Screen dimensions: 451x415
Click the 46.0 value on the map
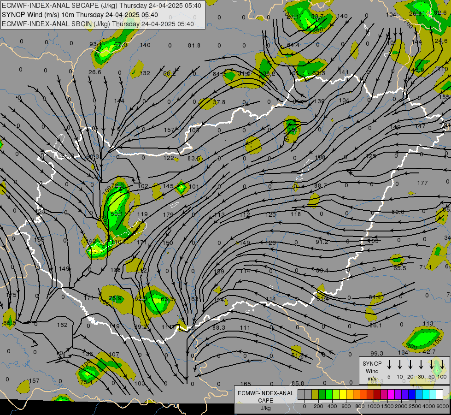tap(417, 70)
